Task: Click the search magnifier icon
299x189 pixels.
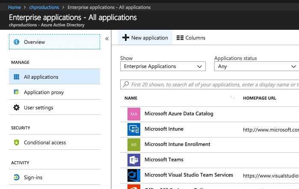Action: click(126, 84)
